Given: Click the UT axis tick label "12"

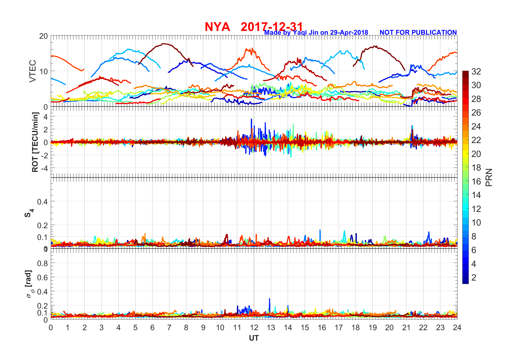Looking at the screenshot, I should [x=254, y=328].
